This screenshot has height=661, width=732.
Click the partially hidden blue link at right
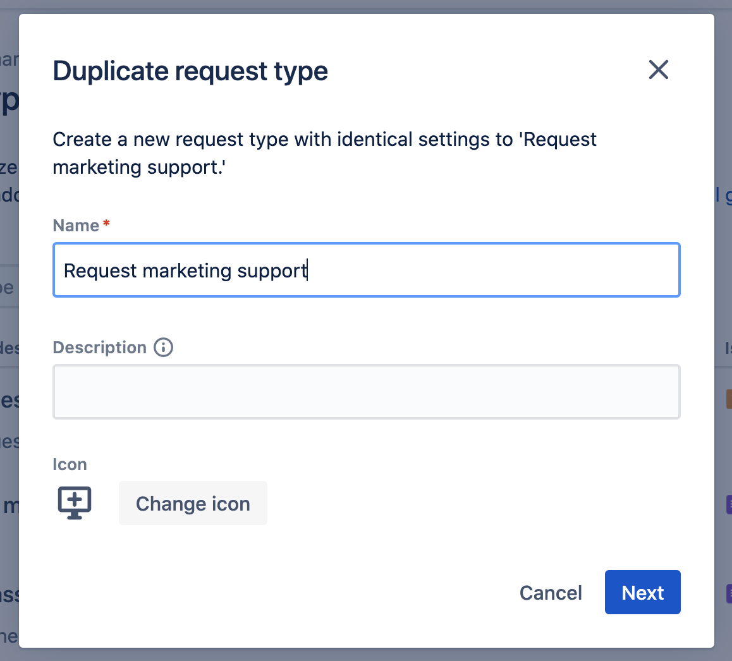click(x=723, y=195)
